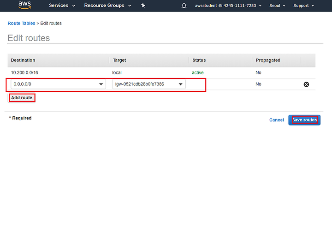332x228 pixels.
Task: Open the Seoul region selector
Action: (x=277, y=6)
